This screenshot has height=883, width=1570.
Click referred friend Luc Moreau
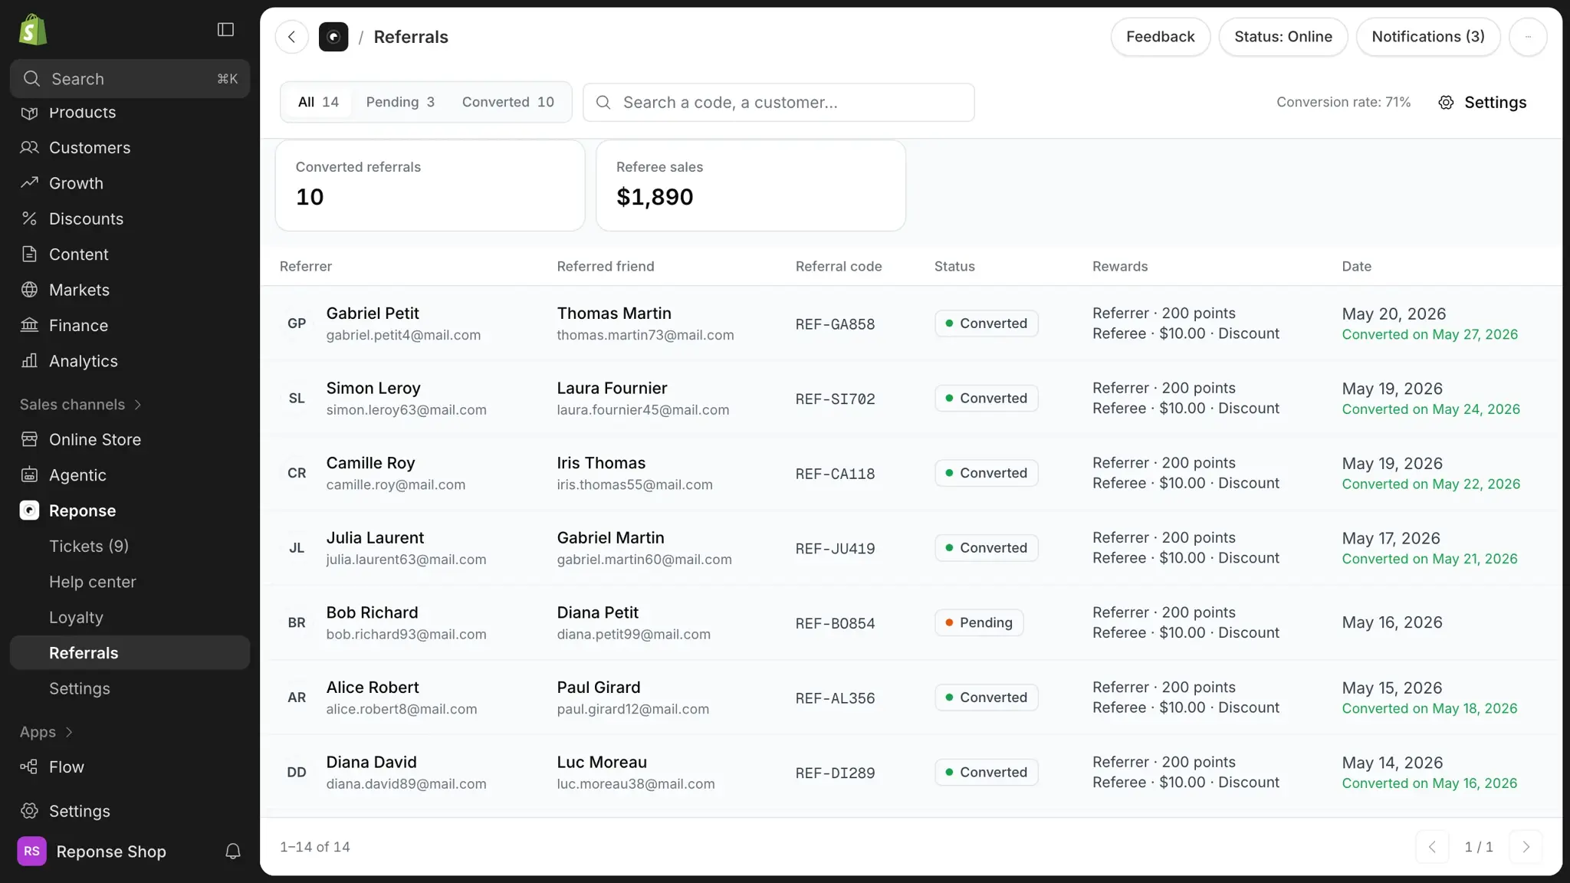pos(602,763)
